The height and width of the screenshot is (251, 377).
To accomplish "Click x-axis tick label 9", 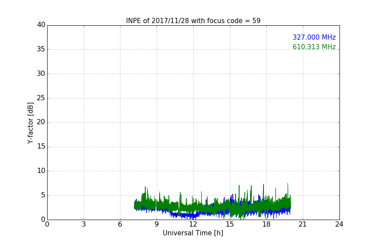I will 157,224.
